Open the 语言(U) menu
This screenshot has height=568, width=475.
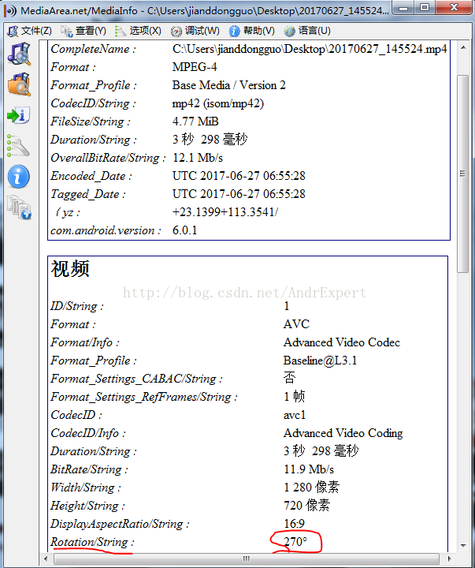point(307,31)
